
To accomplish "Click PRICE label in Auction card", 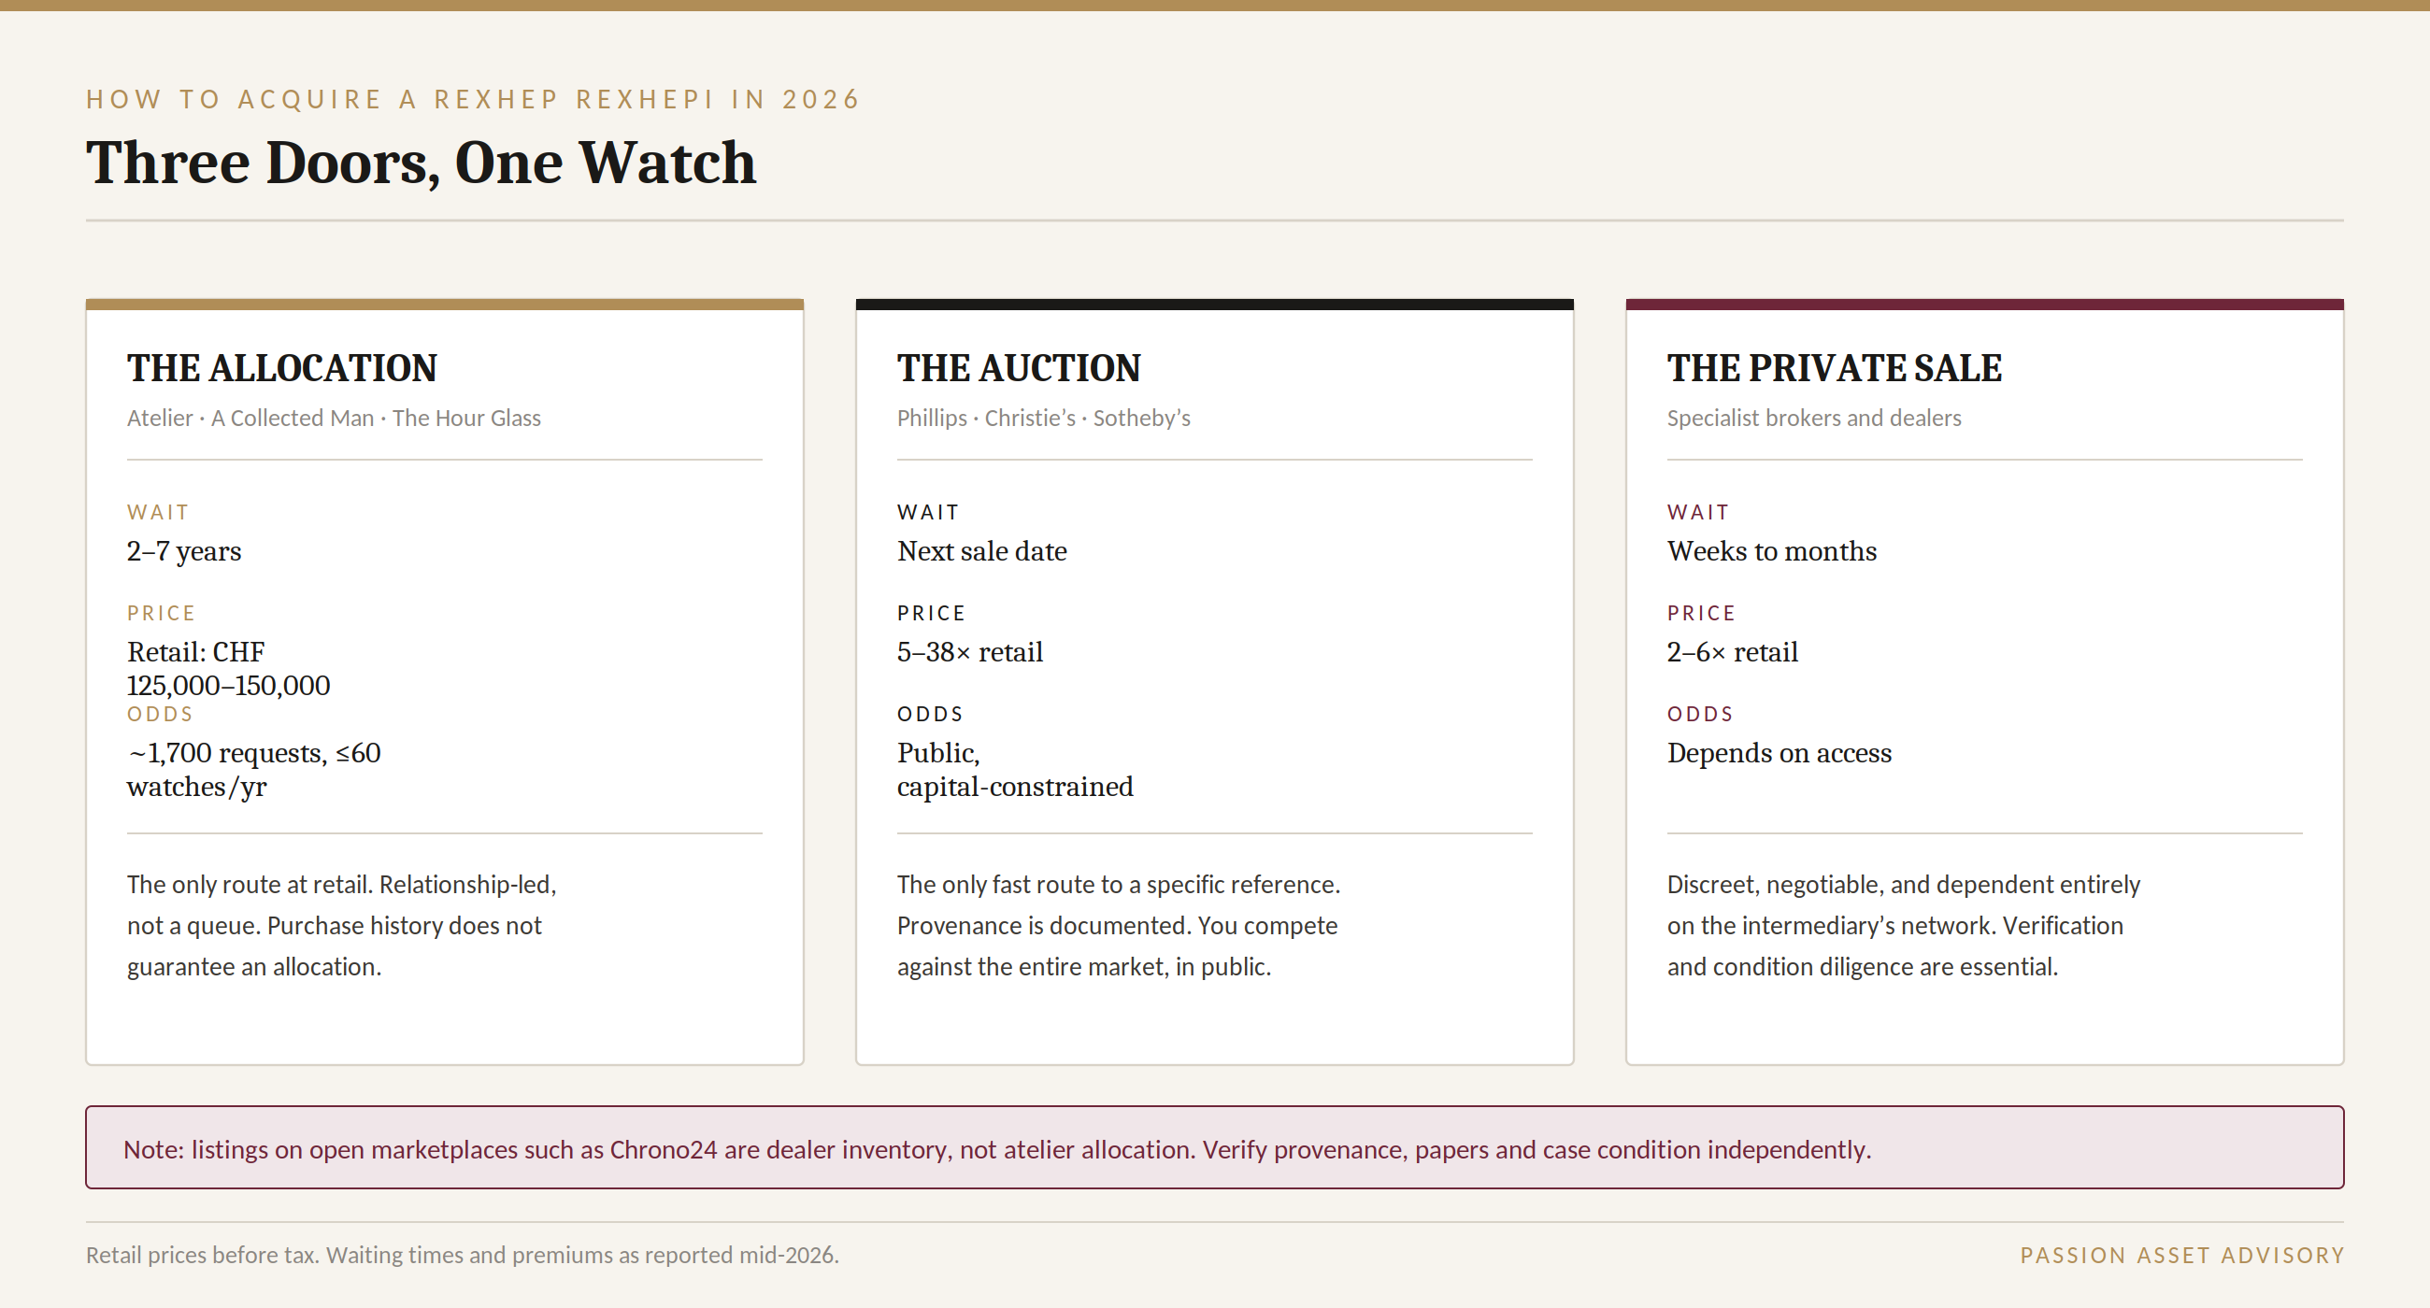I will click(x=931, y=613).
